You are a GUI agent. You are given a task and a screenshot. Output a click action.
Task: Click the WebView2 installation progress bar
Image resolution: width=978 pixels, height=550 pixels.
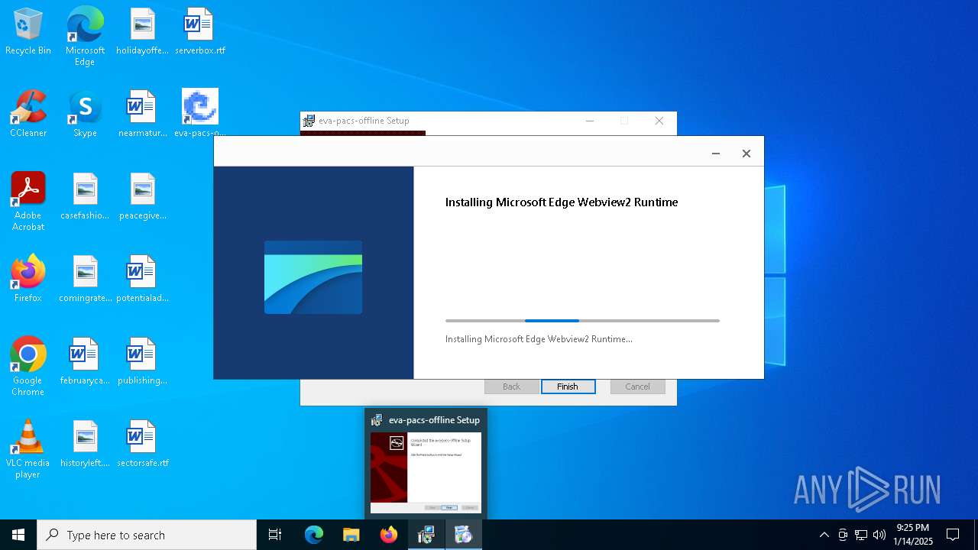(x=582, y=321)
